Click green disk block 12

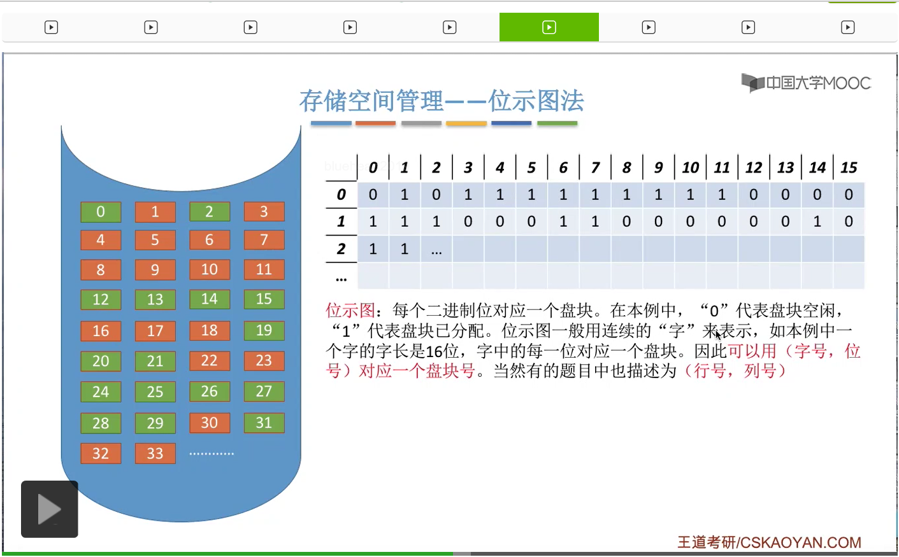point(101,299)
